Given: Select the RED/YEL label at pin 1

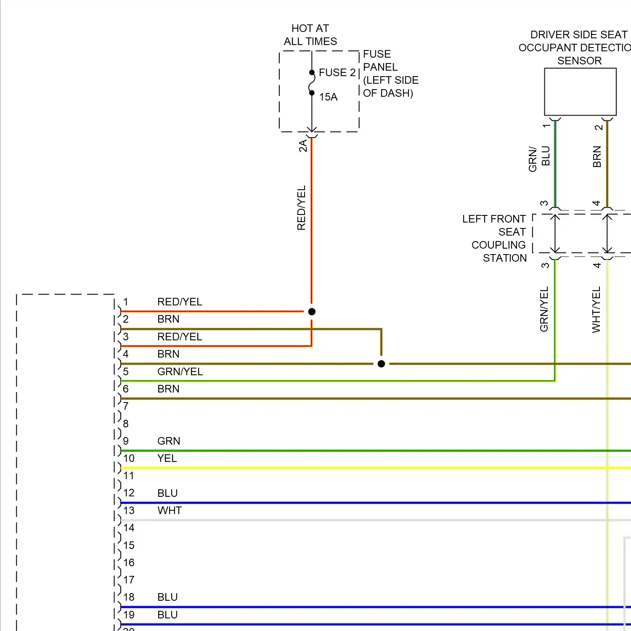Looking at the screenshot, I should (x=180, y=302).
